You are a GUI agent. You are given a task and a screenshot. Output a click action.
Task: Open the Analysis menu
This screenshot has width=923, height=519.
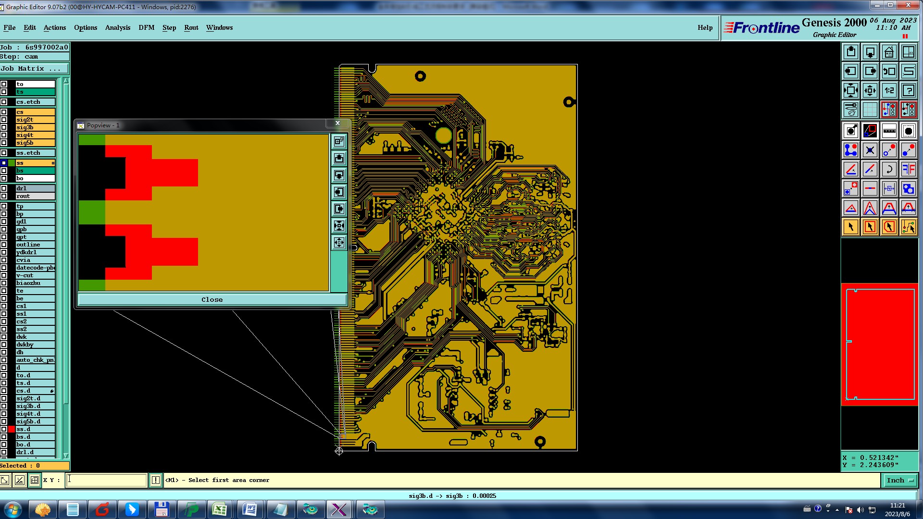click(117, 27)
